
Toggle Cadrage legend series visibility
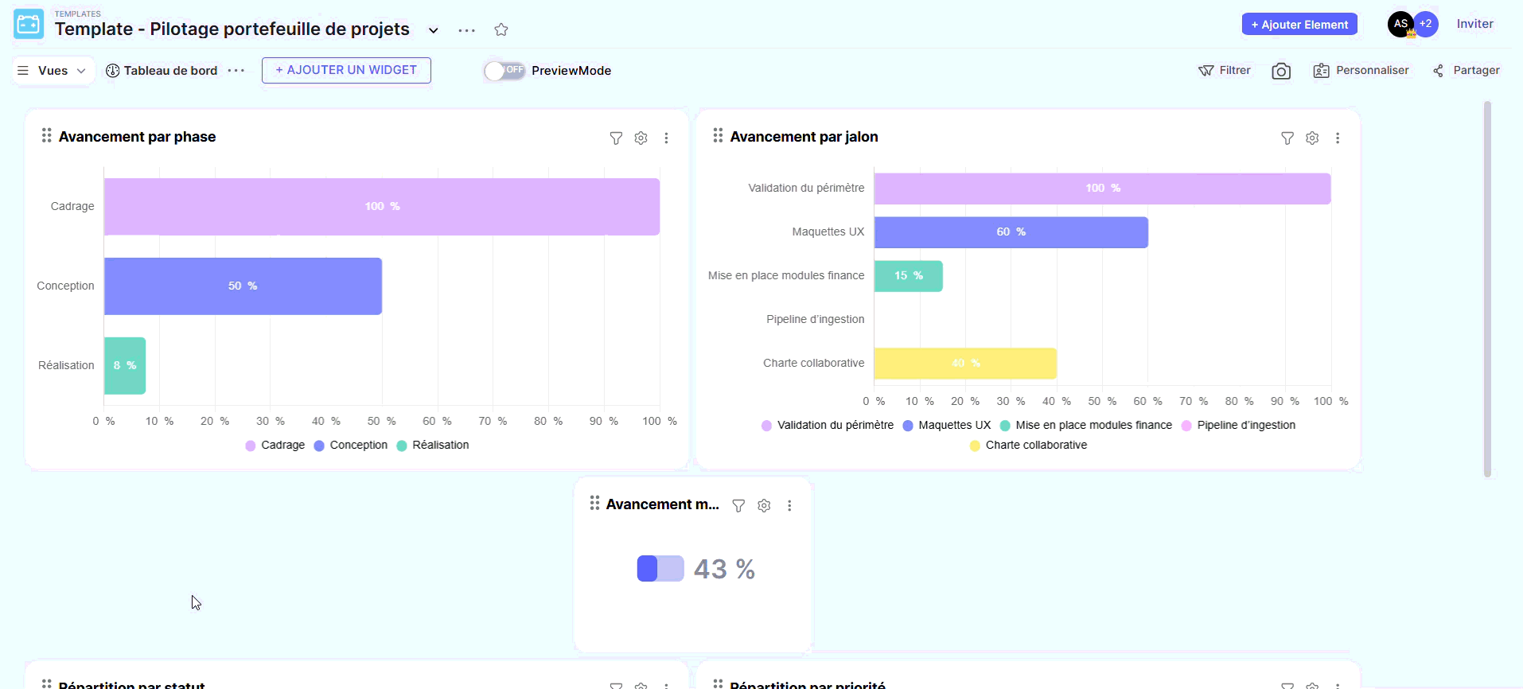coord(275,446)
